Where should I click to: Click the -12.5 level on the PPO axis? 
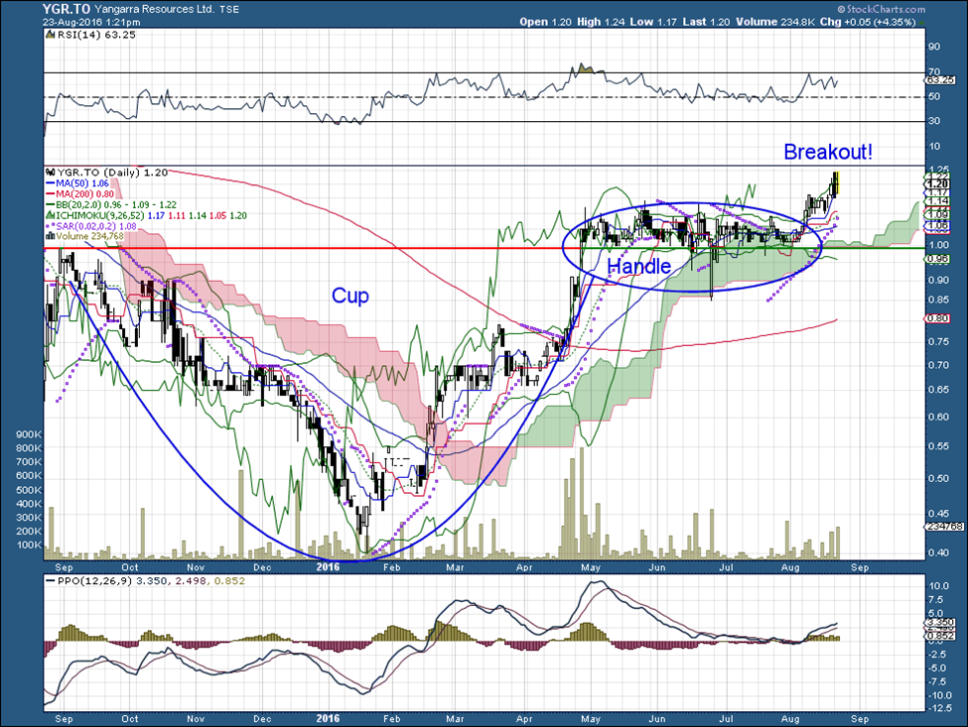click(x=939, y=708)
